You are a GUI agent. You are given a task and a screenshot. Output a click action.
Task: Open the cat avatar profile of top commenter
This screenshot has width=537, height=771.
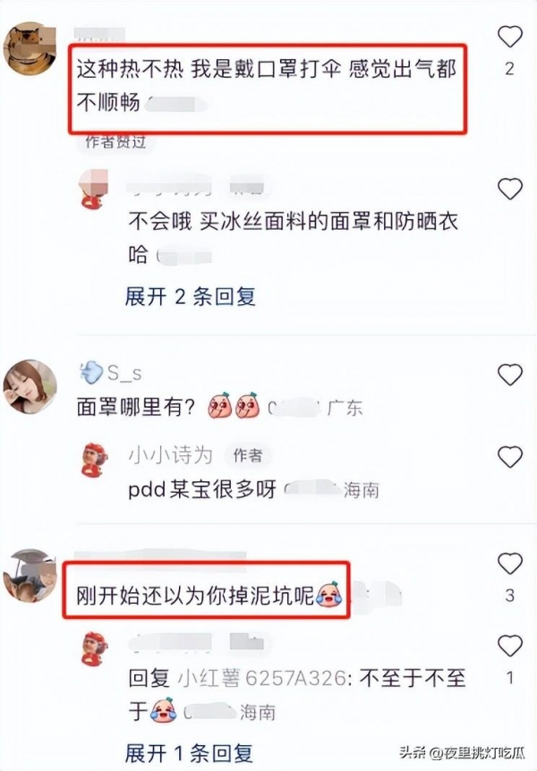tap(30, 48)
